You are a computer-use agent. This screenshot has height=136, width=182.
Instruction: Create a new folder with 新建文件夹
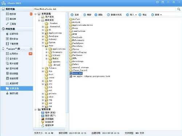tap(114, 15)
